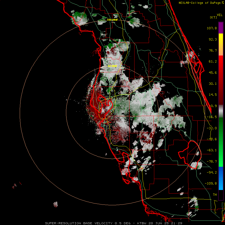The image size is (225, 225).
Task: Click the 61.2 legend value
Action: point(213,61)
